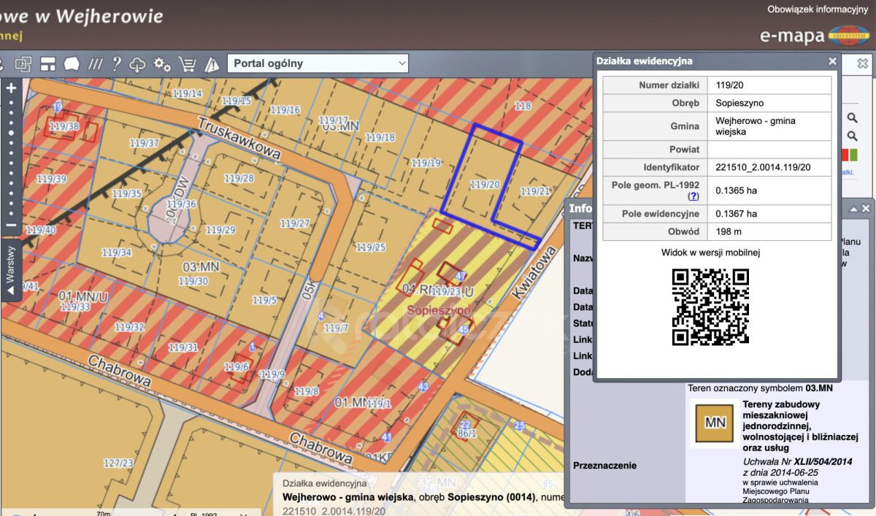876x516 pixels.
Task: Select the polygon shape tool
Action: pos(72,64)
